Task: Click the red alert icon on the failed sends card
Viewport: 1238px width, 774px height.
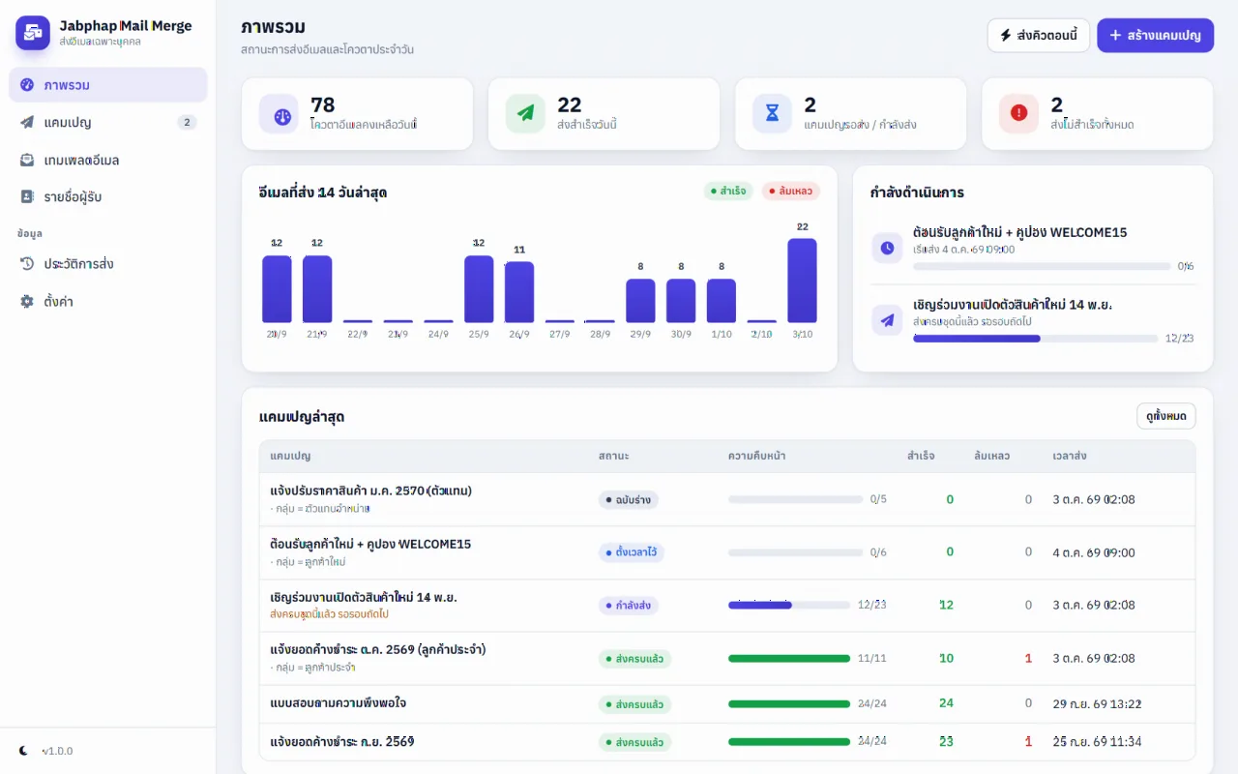Action: pos(1018,114)
